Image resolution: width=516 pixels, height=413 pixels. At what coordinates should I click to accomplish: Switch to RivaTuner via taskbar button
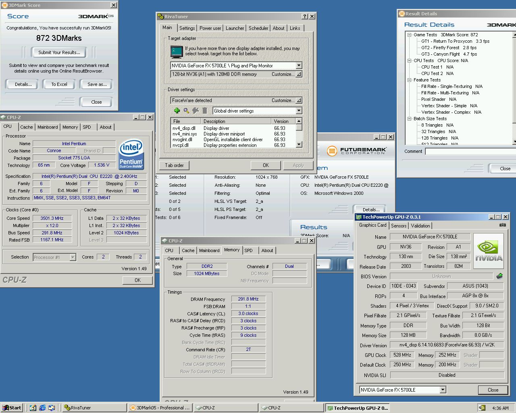pyautogui.click(x=95, y=408)
